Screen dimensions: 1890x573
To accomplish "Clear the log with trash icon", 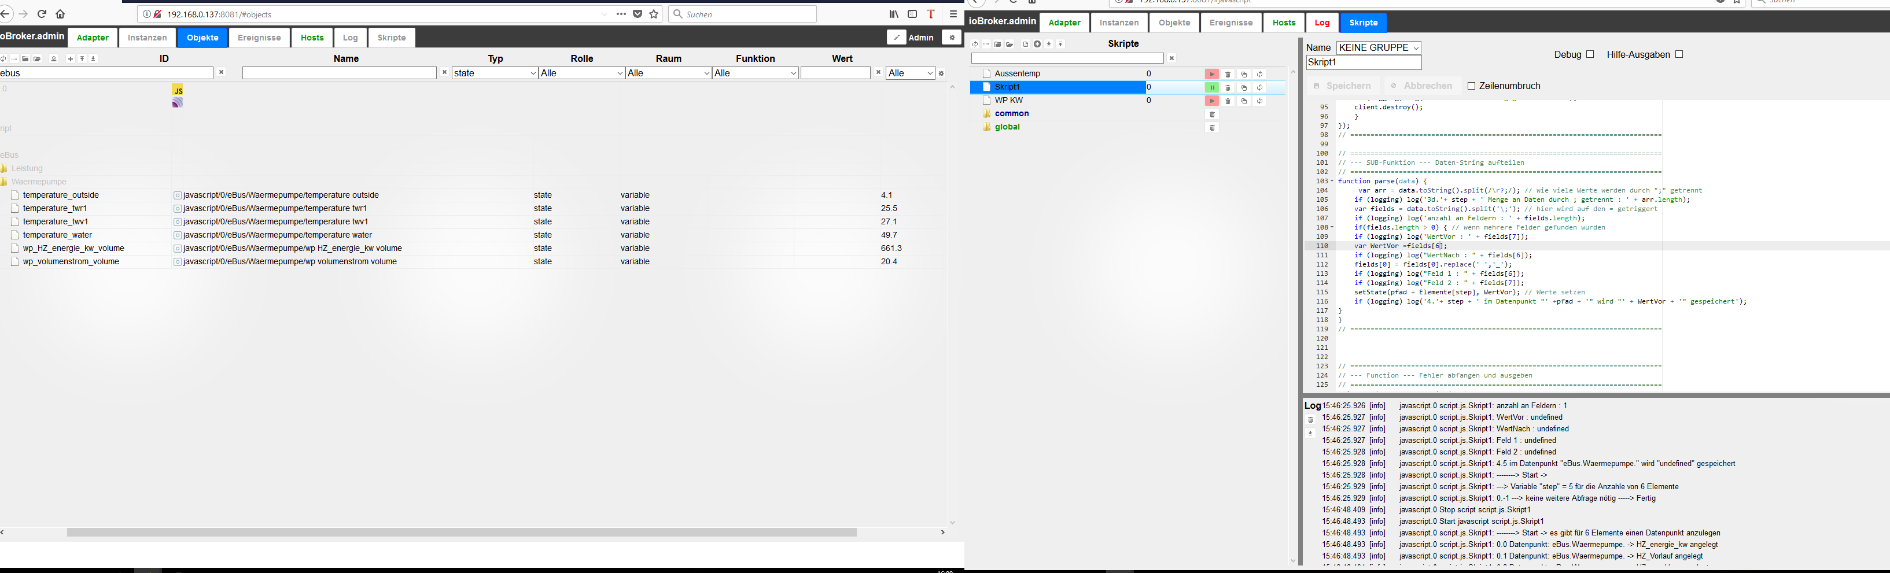I will 1310,420.
